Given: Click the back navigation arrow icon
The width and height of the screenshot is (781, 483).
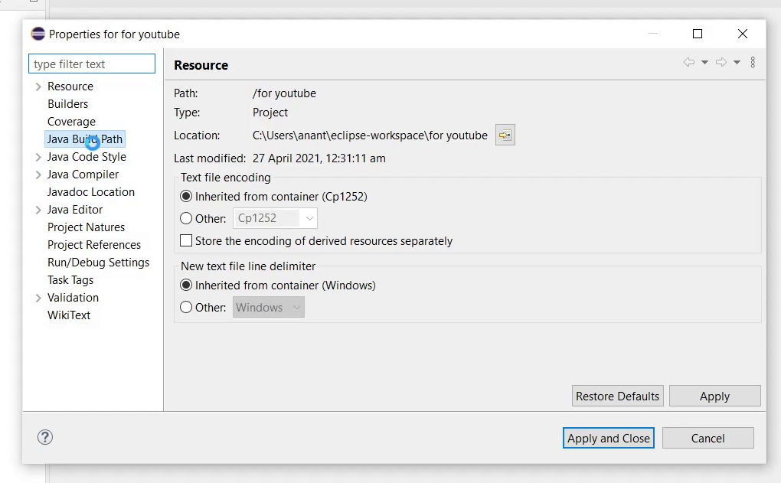Looking at the screenshot, I should (689, 62).
